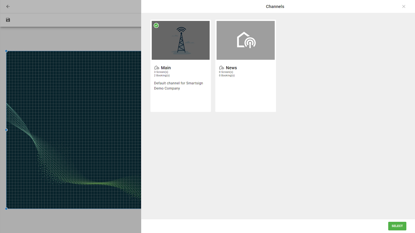Click the house broadcast icon on News card
The height and width of the screenshot is (233, 415).
click(x=246, y=40)
